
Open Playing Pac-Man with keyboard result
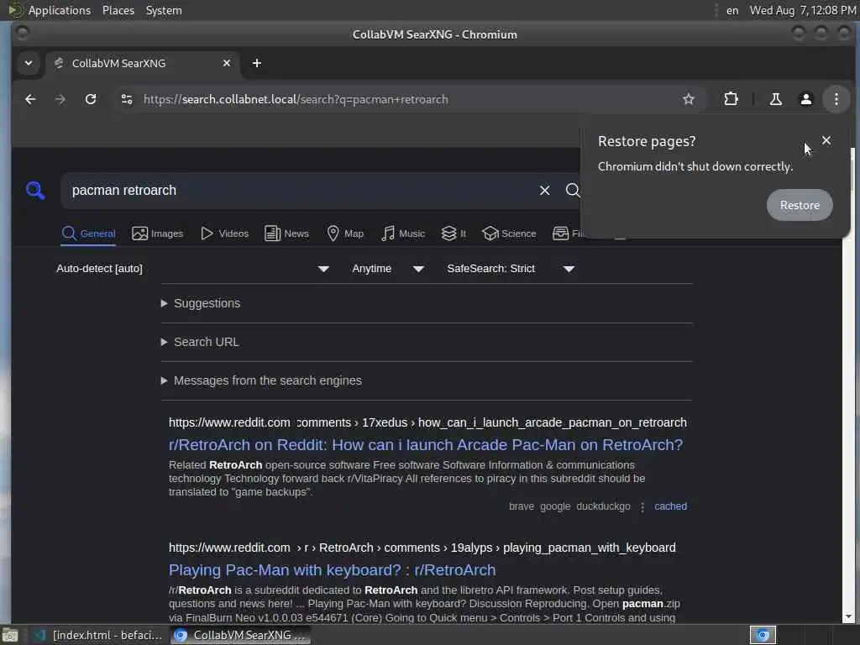[332, 570]
